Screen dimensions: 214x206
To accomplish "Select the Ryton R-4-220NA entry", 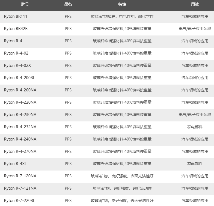I will 20,102.
